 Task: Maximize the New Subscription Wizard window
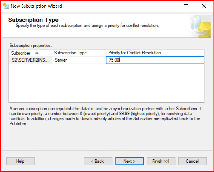click(x=186, y=6)
